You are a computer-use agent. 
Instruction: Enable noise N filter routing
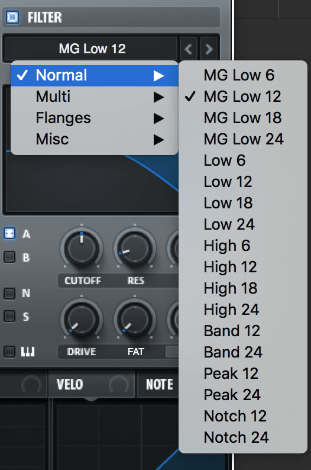click(x=9, y=293)
